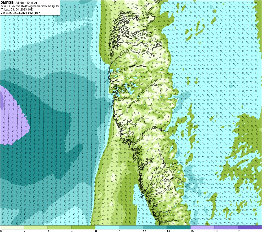Click the legend scale label '16'
The width and height of the screenshot is (262, 233).
192,231
